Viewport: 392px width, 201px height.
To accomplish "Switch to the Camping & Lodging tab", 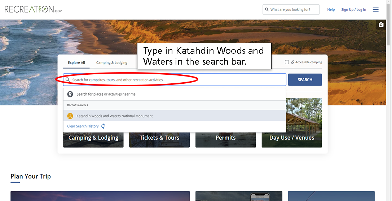I will click(x=112, y=62).
